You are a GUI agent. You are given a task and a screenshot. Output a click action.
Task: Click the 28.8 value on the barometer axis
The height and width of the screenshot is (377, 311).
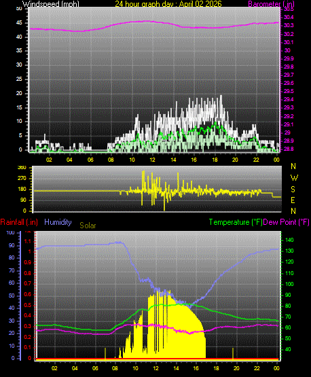pos(289,149)
